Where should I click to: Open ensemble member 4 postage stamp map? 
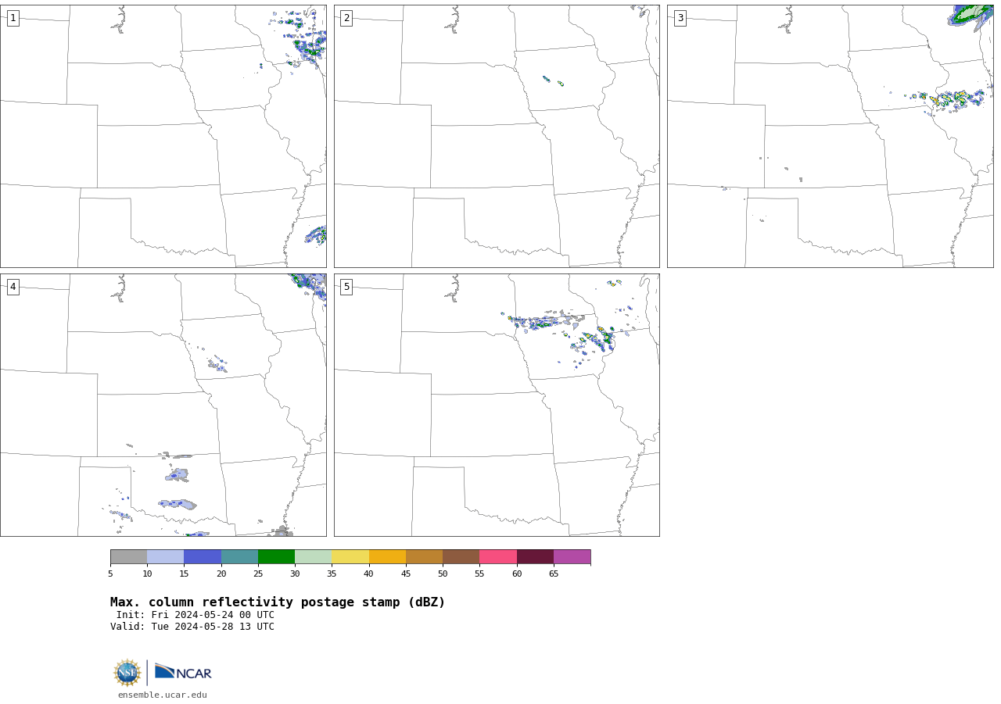[x=163, y=405]
